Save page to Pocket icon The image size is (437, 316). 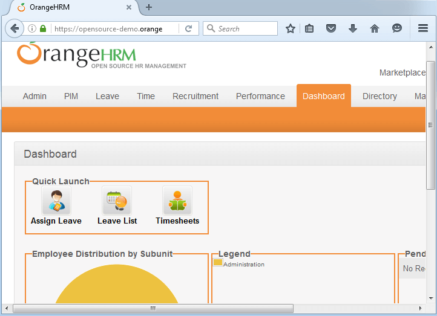click(331, 28)
